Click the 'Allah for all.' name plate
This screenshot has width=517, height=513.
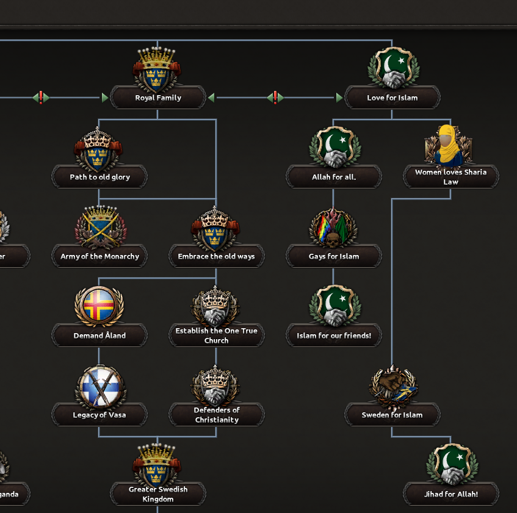tap(334, 177)
